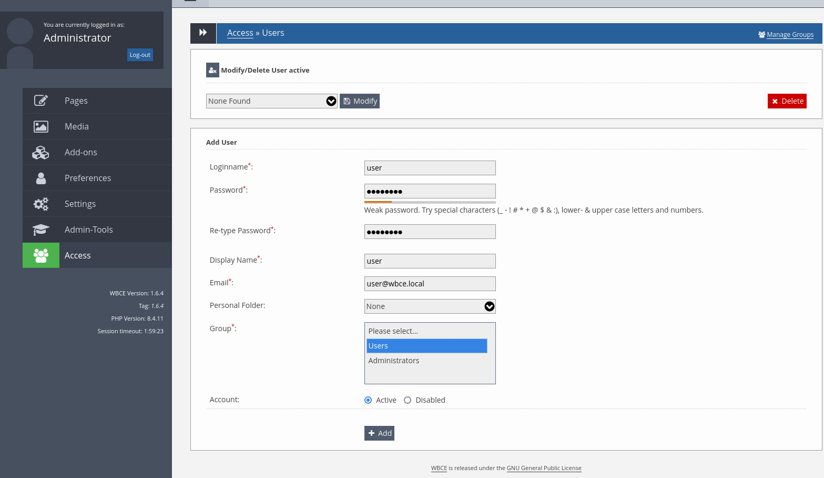824x478 pixels.
Task: Click the Modify button
Action: (360, 101)
